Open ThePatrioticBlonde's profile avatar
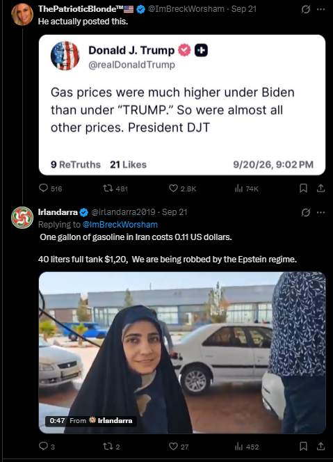This screenshot has width=333, height=462. 22,15
